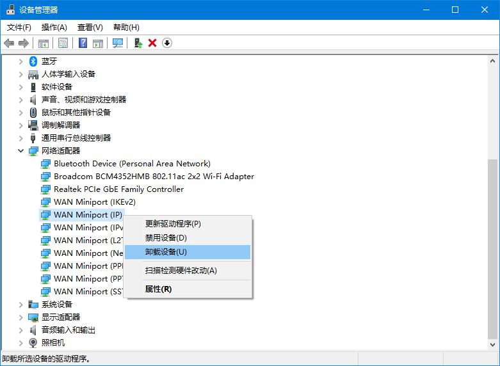The width and height of the screenshot is (500, 366).
Task: Expand the 软件设备 node
Action: (20, 87)
